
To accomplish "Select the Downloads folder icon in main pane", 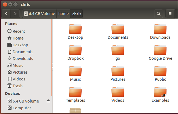I will tap(160, 29).
